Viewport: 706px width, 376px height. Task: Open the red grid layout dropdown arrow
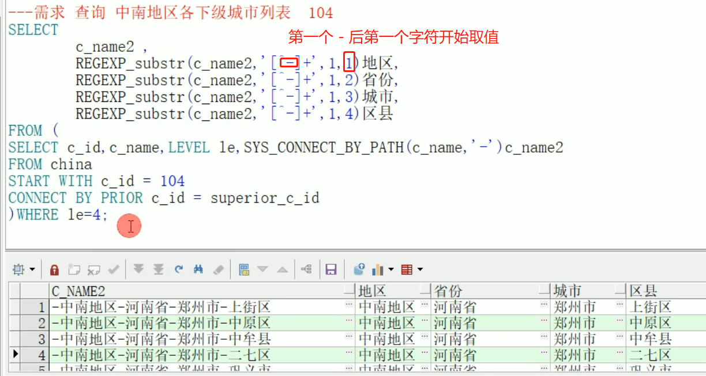click(x=420, y=269)
